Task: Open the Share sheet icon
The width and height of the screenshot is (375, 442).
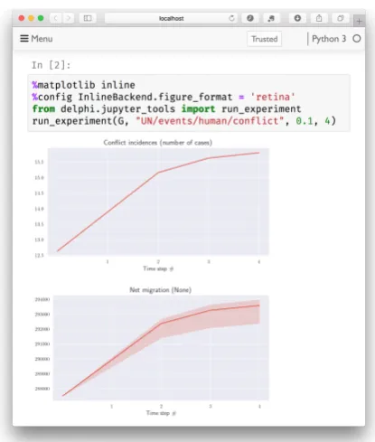Action: [319, 18]
